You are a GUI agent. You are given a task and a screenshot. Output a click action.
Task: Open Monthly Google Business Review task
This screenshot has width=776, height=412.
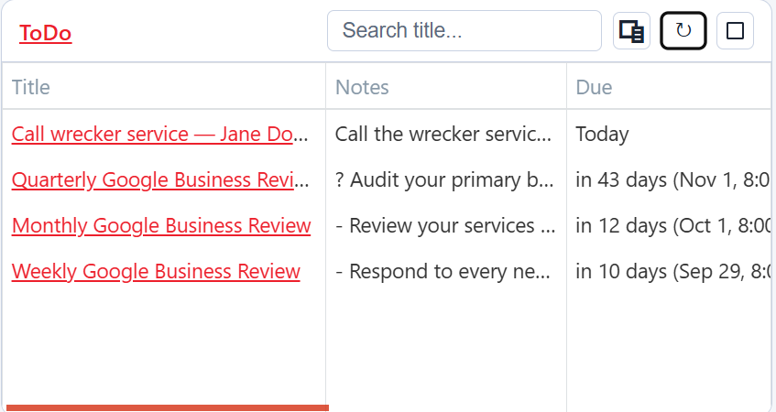[x=161, y=225]
